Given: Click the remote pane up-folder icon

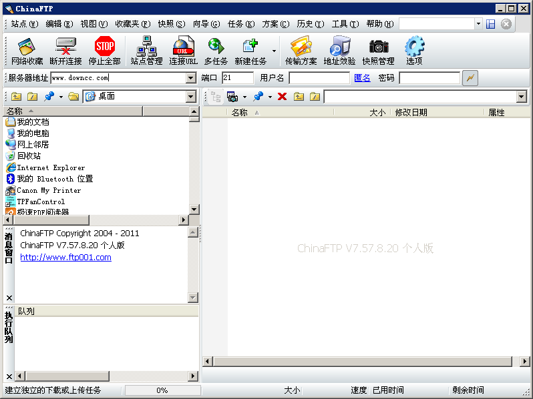Looking at the screenshot, I should pyautogui.click(x=299, y=97).
